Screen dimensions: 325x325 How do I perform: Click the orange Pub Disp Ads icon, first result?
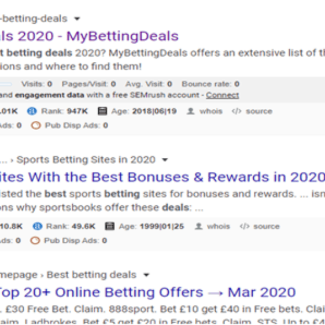[x=36, y=125]
